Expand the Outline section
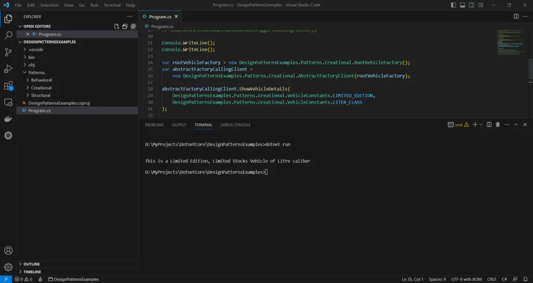The width and height of the screenshot is (533, 283). pos(20,264)
